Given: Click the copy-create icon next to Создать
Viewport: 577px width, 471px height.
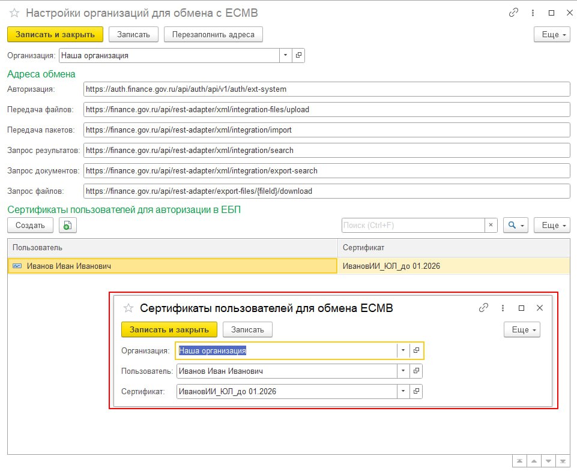Looking at the screenshot, I should point(67,226).
